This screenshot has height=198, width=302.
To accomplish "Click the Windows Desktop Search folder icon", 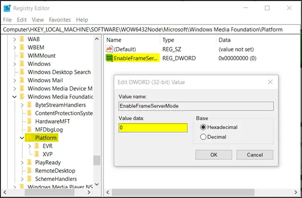I will (x=22, y=72).
